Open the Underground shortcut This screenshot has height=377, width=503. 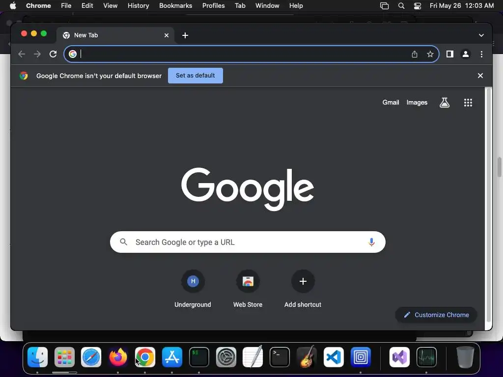click(193, 289)
